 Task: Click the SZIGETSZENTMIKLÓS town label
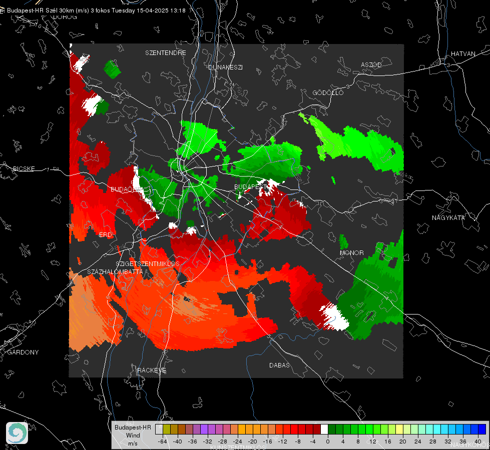(x=148, y=264)
